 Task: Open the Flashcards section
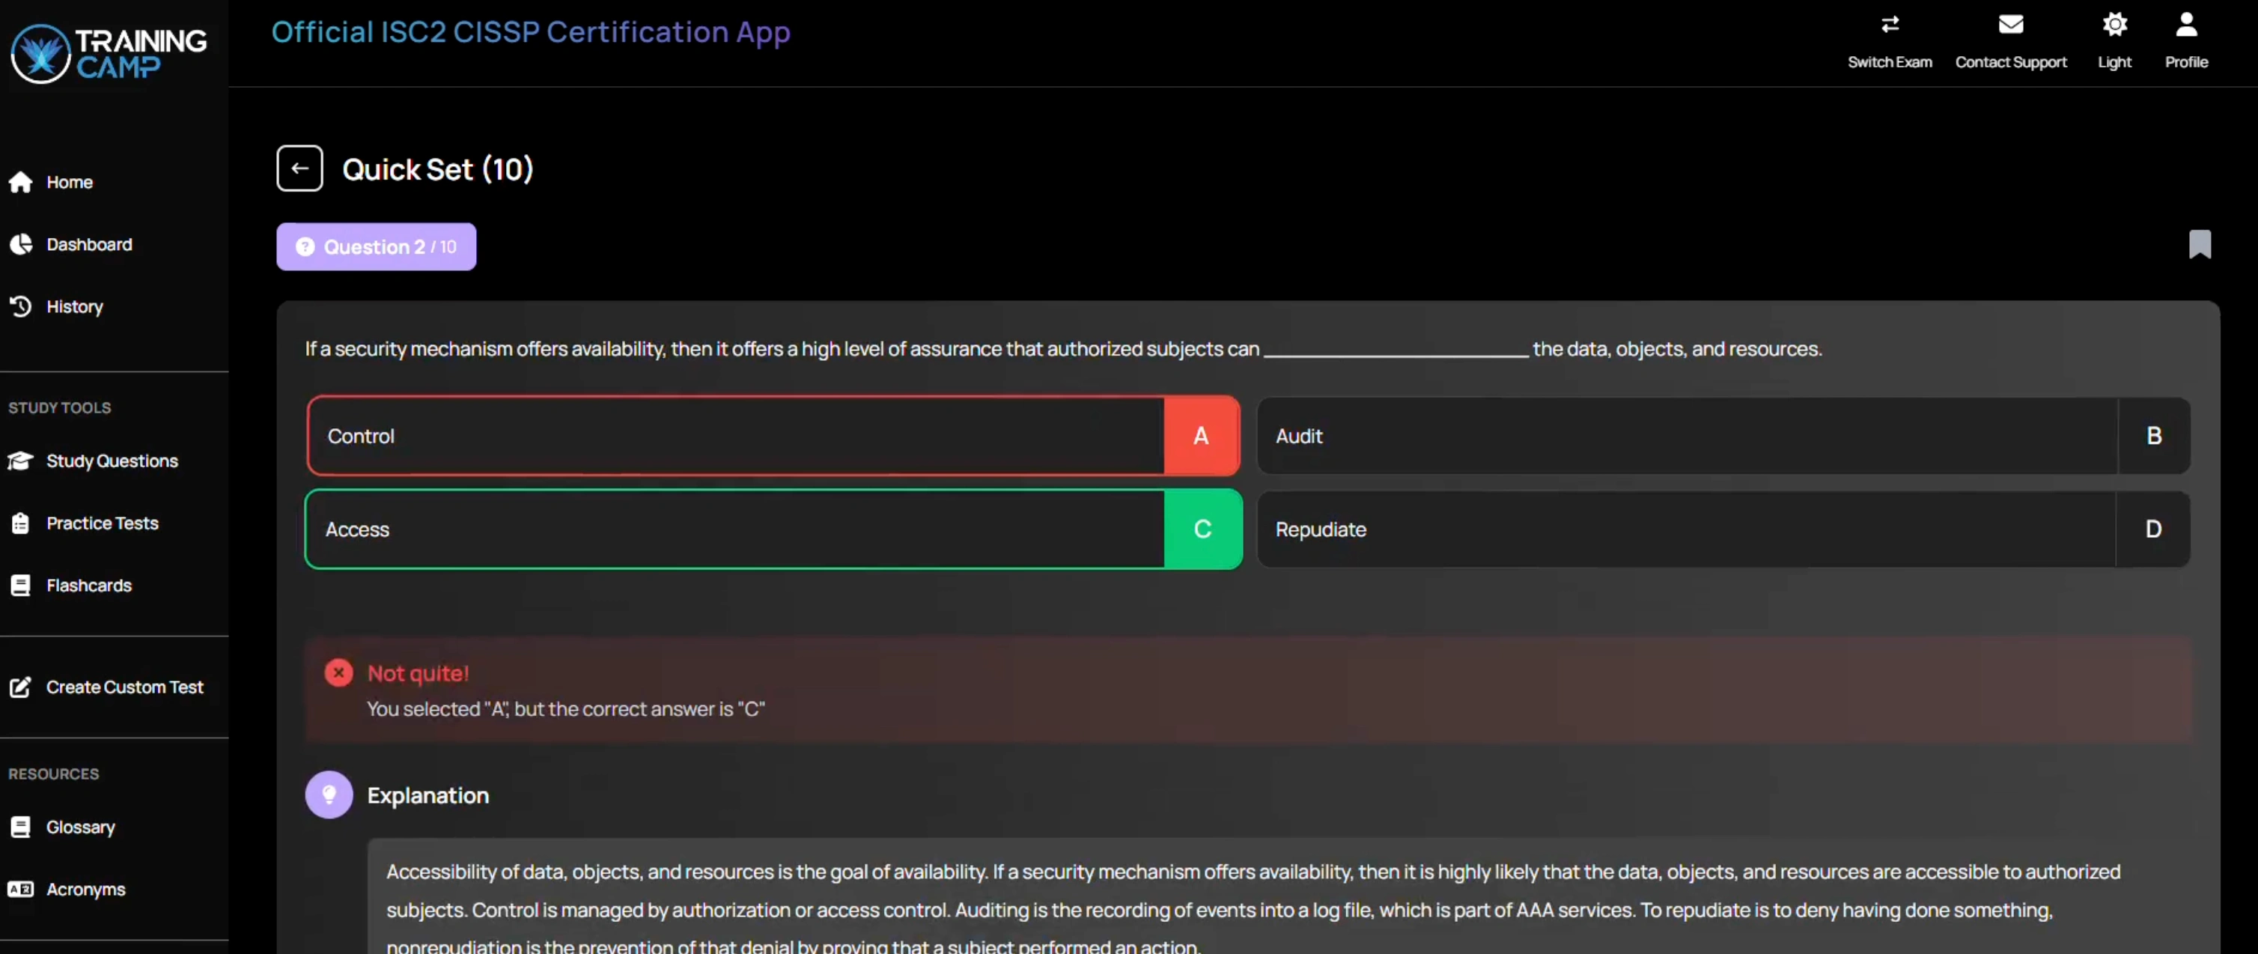click(x=88, y=586)
